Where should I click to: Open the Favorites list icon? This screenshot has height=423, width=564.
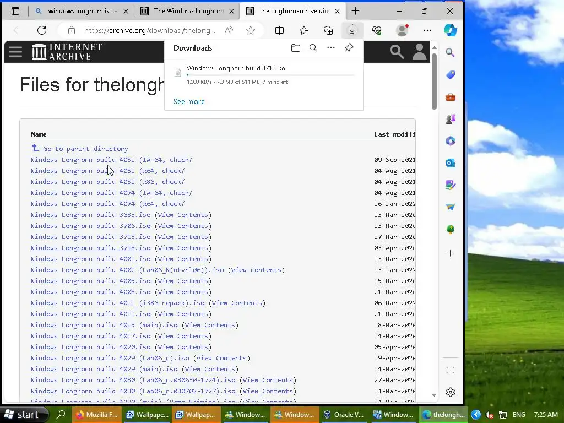(x=304, y=30)
